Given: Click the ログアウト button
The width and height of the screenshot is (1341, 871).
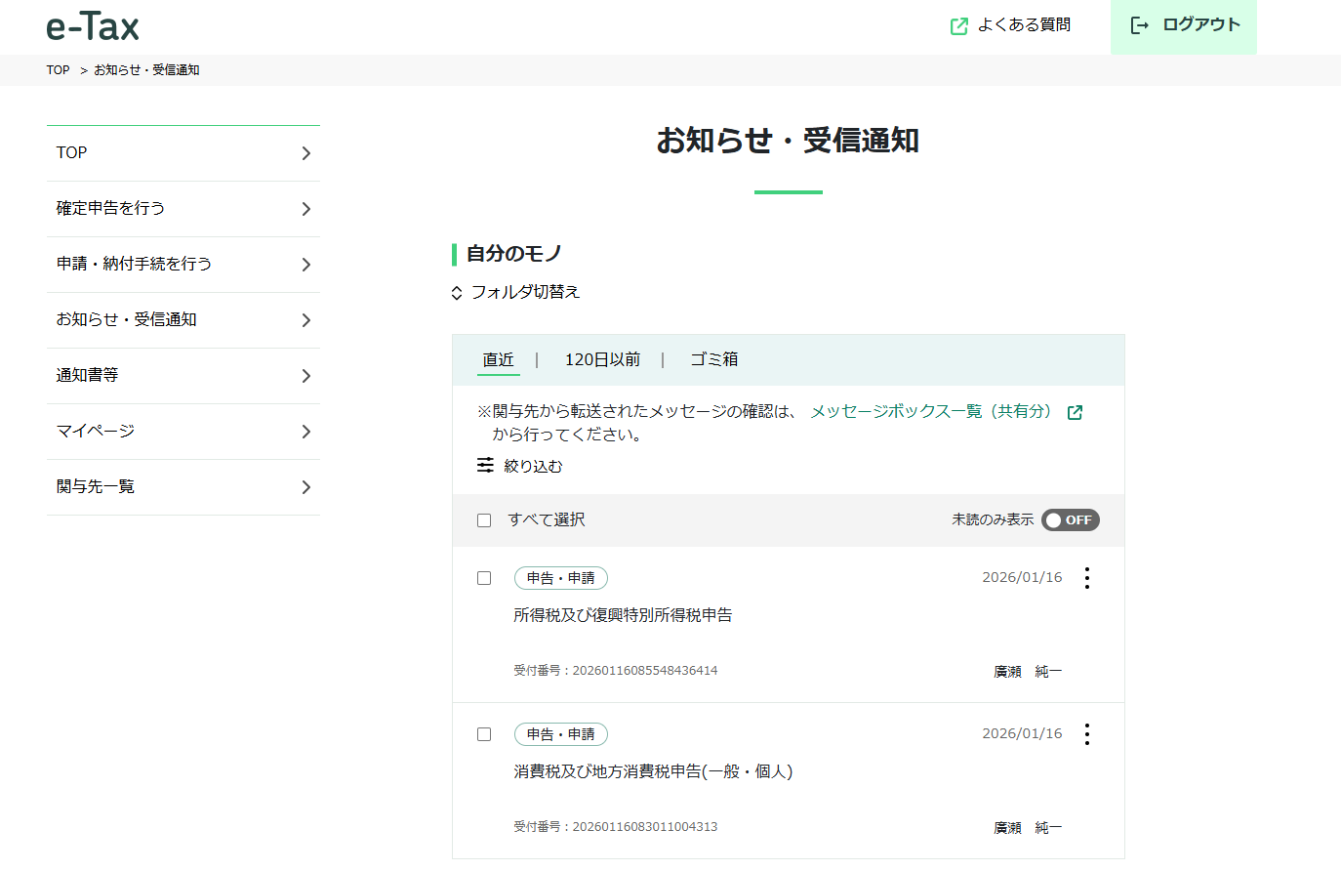Looking at the screenshot, I should [x=1184, y=26].
